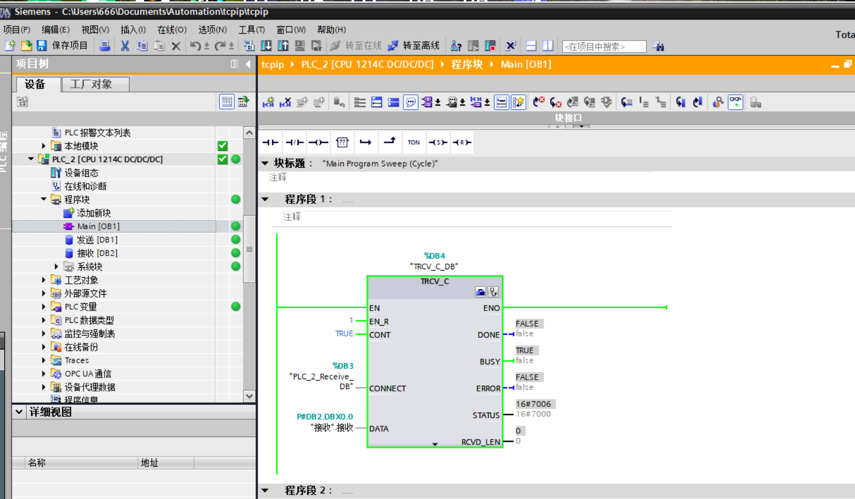Image resolution: width=855 pixels, height=499 pixels.
Task: Insert a reset coil (R)
Action: click(x=462, y=142)
